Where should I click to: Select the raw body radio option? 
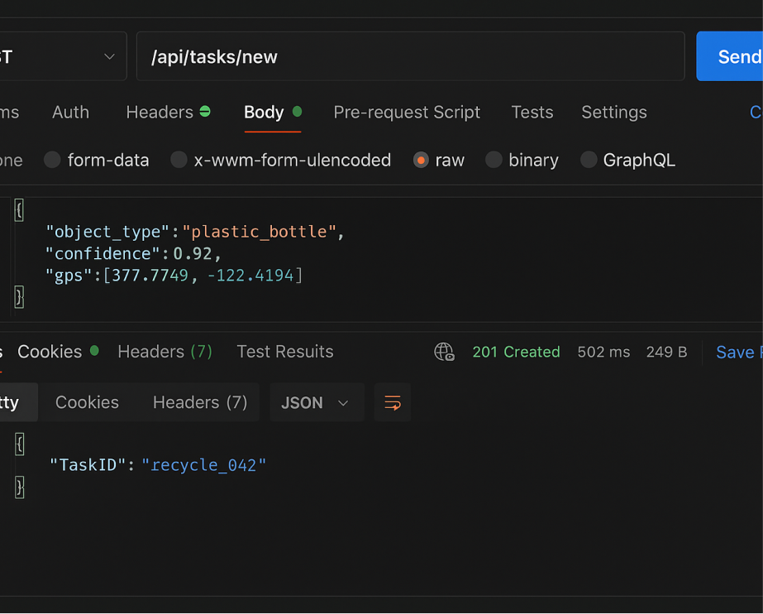[x=421, y=160]
